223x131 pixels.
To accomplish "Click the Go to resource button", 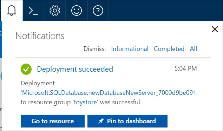I will [53, 121].
